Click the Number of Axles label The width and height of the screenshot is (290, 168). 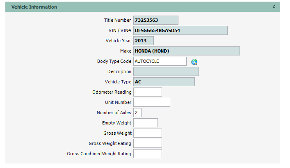pyautogui.click(x=114, y=113)
